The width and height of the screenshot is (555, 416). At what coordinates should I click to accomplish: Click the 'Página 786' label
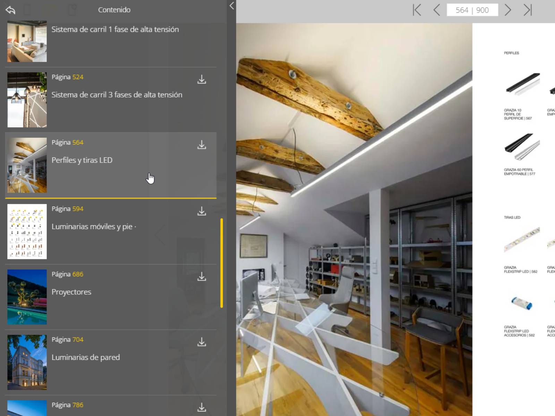pyautogui.click(x=67, y=405)
